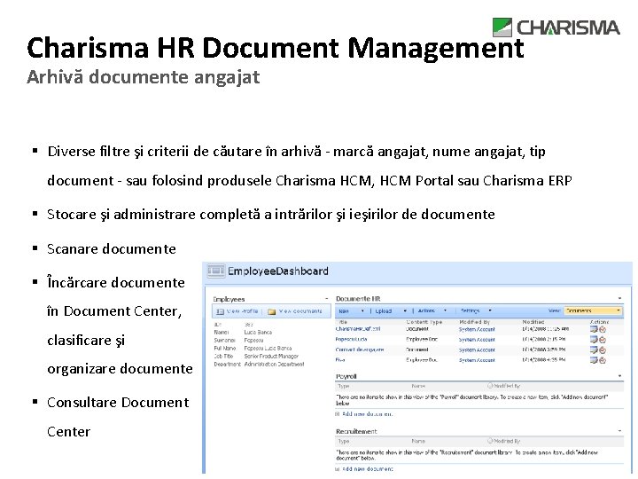Open the Upload dropdown menu

tap(391, 310)
